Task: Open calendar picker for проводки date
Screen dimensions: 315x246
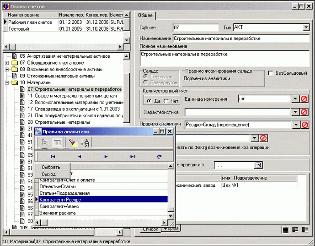Action: coord(258,165)
